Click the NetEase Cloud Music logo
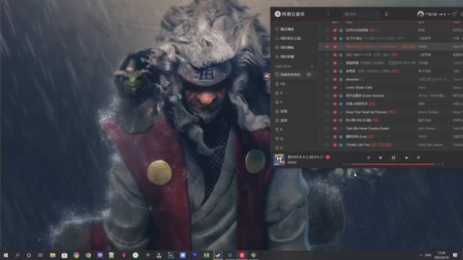Viewport: 463px width, 260px height. [x=290, y=14]
